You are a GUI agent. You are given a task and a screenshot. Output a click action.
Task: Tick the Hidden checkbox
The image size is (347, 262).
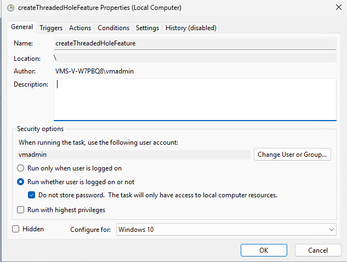(x=16, y=229)
